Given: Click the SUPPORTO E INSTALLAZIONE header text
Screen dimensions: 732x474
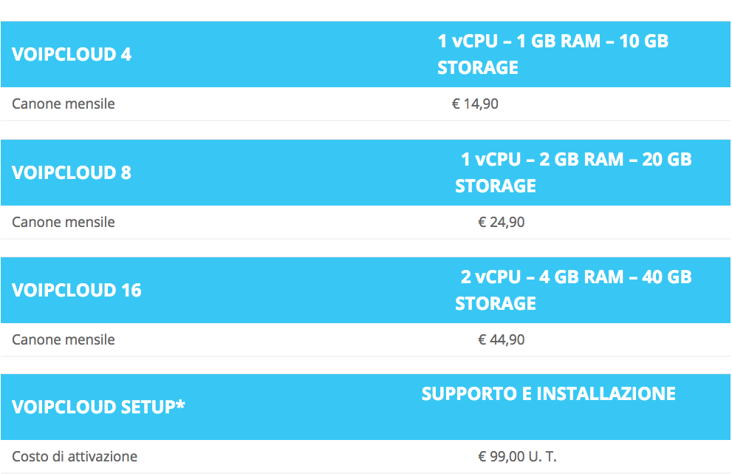Looking at the screenshot, I should pyautogui.click(x=548, y=394).
